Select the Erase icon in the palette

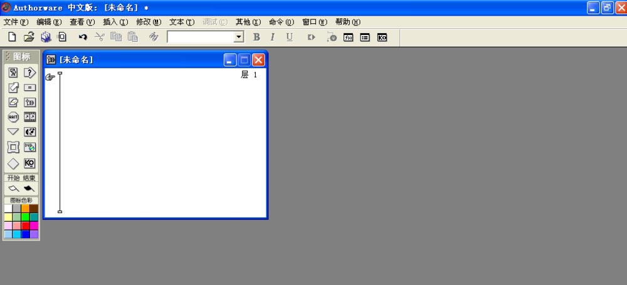click(13, 102)
